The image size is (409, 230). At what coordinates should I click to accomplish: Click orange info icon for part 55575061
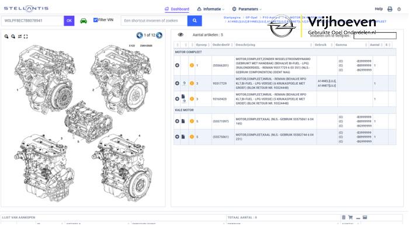[192, 137]
